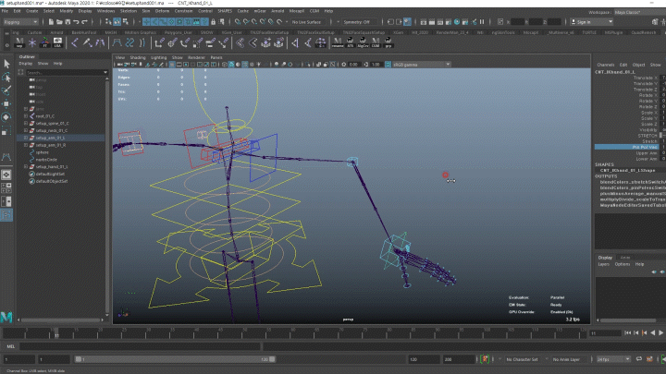Open the Constrain menu
This screenshot has height=374, width=666.
point(183,11)
